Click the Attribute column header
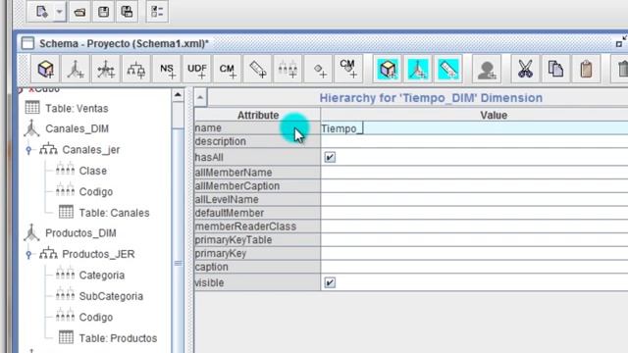 [257, 116]
